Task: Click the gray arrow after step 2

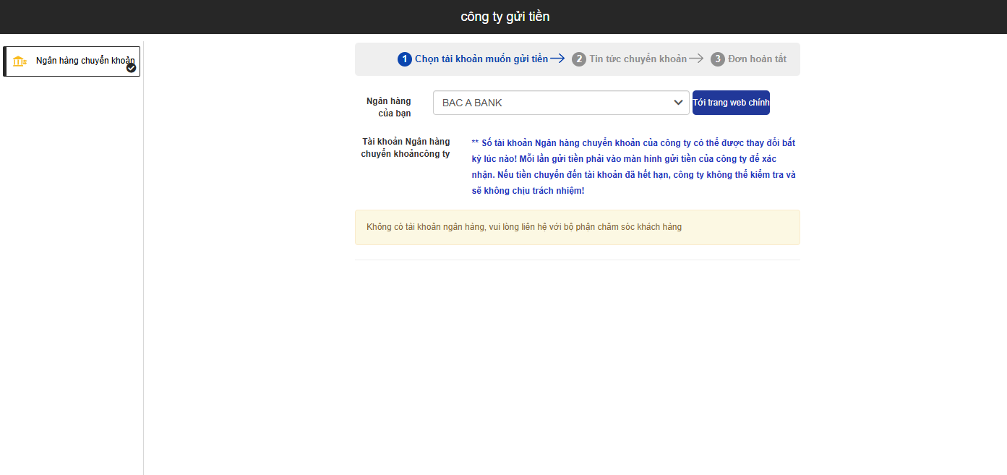Action: pyautogui.click(x=696, y=59)
